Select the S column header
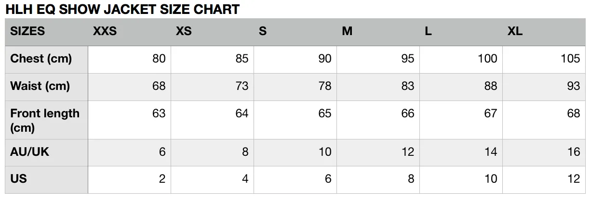The height and width of the screenshot is (201, 591). (x=263, y=31)
